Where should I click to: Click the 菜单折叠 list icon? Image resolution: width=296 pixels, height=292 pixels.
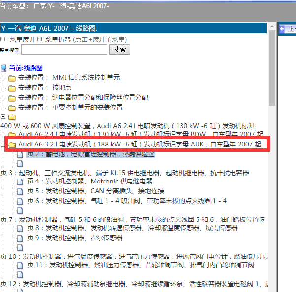[39, 39]
